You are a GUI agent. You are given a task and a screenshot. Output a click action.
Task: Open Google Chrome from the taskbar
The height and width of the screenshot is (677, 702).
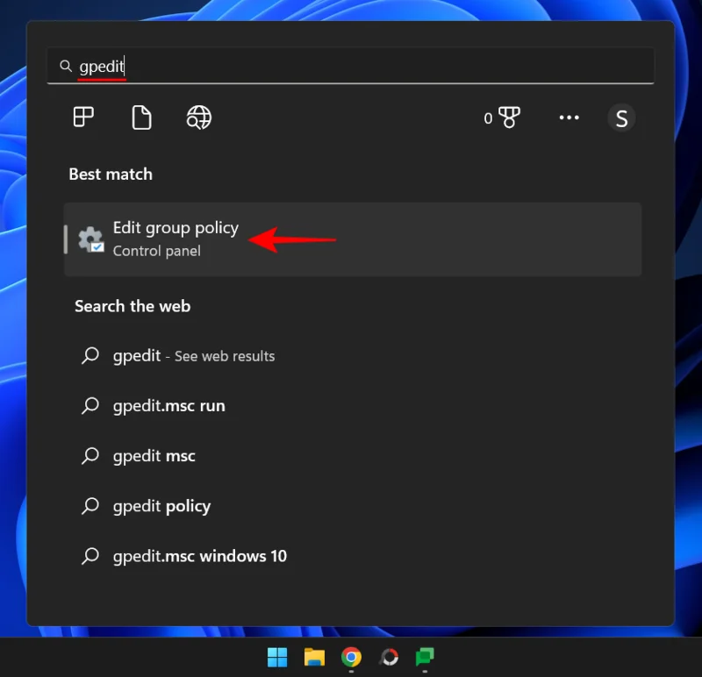tap(351, 656)
